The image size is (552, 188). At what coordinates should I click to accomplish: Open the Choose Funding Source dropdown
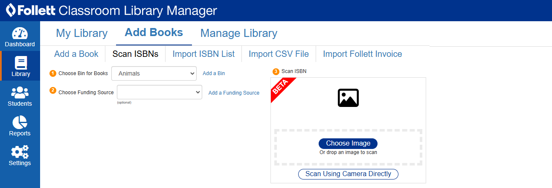click(x=159, y=92)
